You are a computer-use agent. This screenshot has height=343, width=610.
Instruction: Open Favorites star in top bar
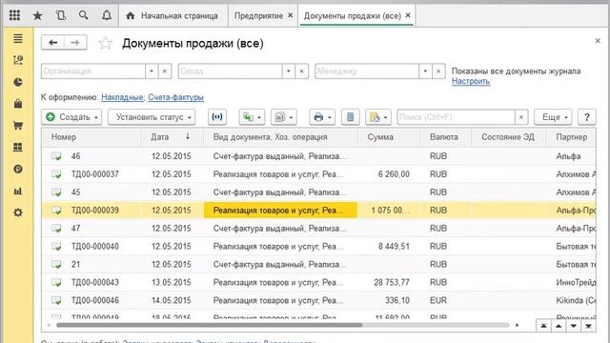pos(37,15)
